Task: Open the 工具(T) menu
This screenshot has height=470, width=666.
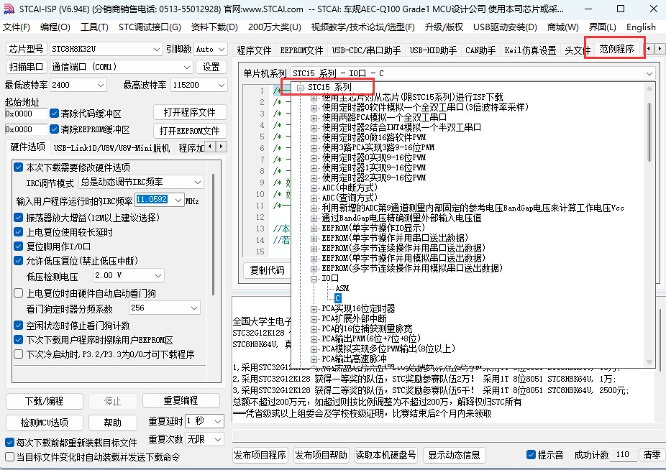Action: coord(94,27)
